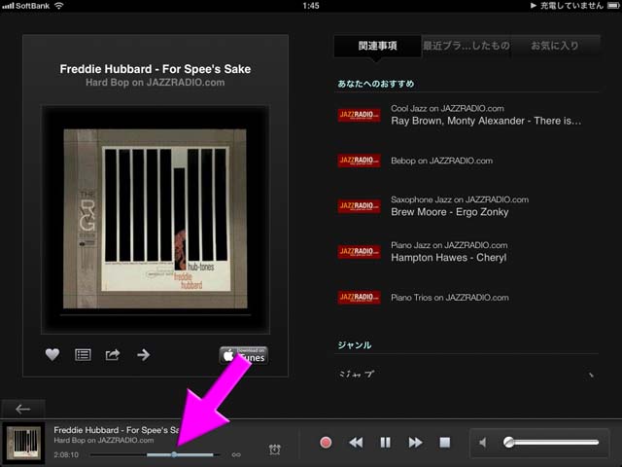Tap the 'Freddie Hubbard - For Spee's Sake' heading
622x467 pixels.
point(155,69)
